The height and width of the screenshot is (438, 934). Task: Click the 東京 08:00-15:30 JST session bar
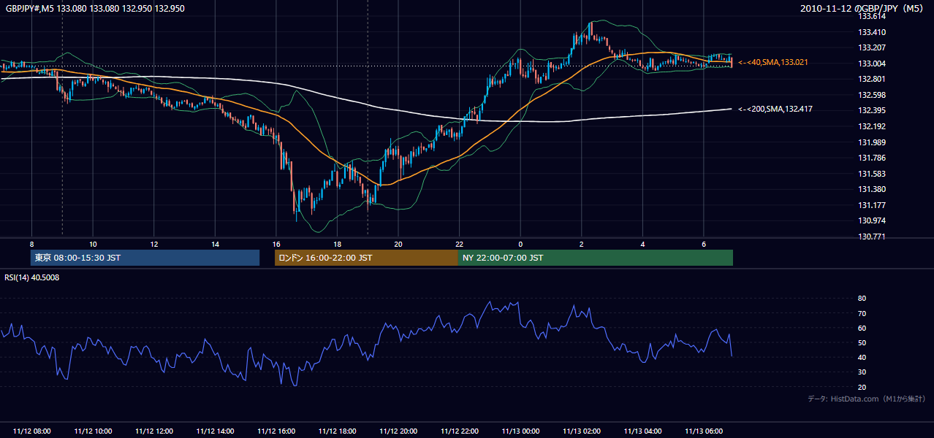pos(145,258)
